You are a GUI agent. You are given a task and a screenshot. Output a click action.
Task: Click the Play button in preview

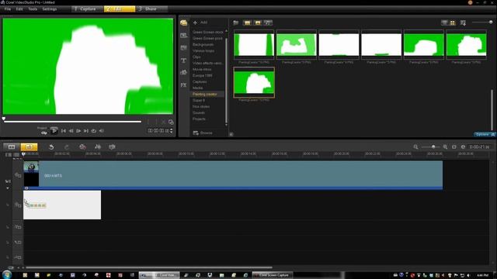point(54,130)
